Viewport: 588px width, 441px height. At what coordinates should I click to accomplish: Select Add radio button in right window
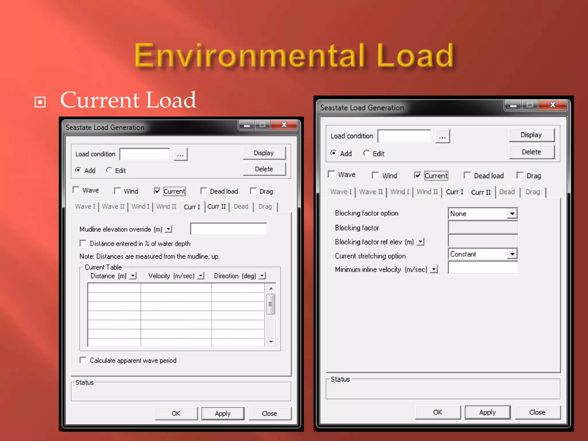point(333,153)
